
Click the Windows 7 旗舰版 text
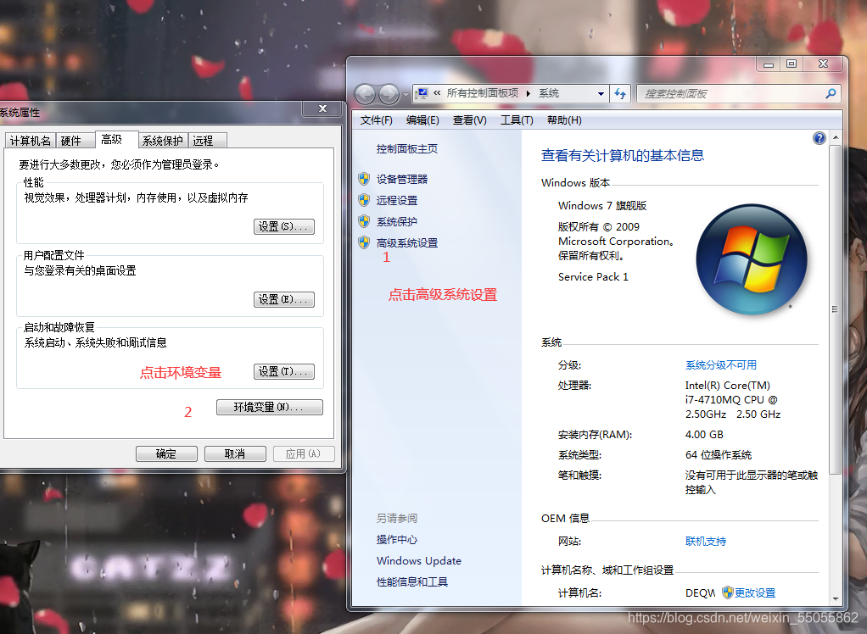[x=602, y=205]
